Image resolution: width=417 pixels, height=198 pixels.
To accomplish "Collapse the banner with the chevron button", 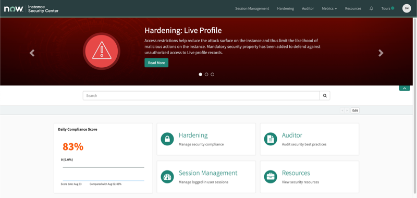I will coord(404,88).
